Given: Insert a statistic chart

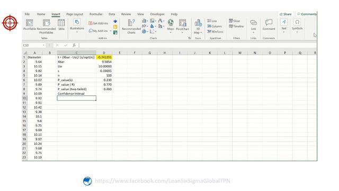Looking at the screenshot, I should click(x=153, y=26).
